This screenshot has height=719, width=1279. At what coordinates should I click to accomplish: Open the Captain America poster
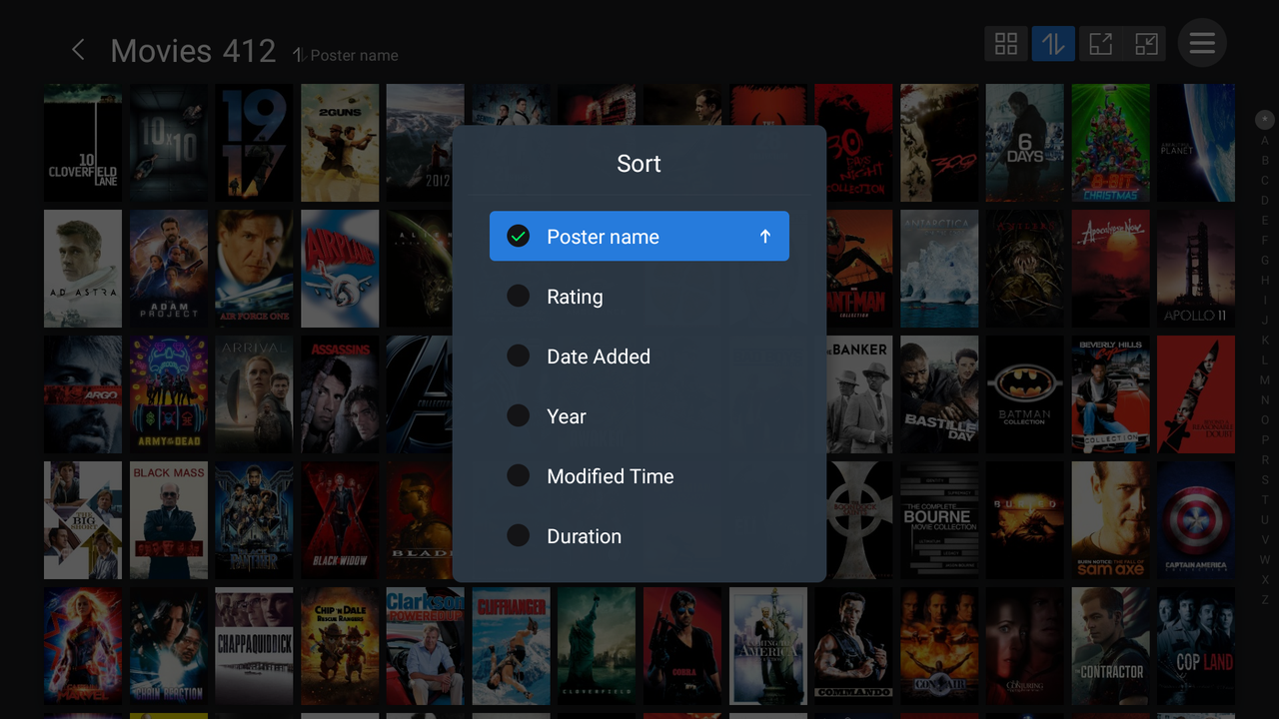point(1196,520)
